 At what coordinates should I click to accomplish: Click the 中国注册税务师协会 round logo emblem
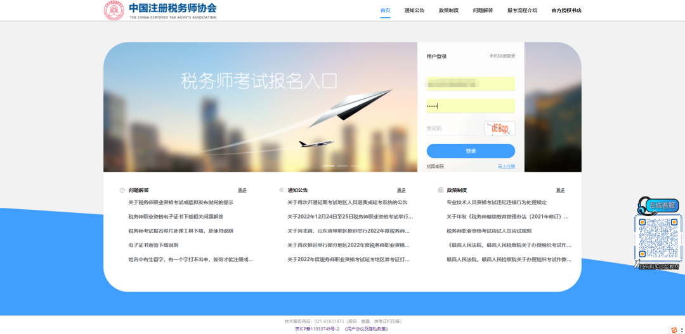coord(114,11)
